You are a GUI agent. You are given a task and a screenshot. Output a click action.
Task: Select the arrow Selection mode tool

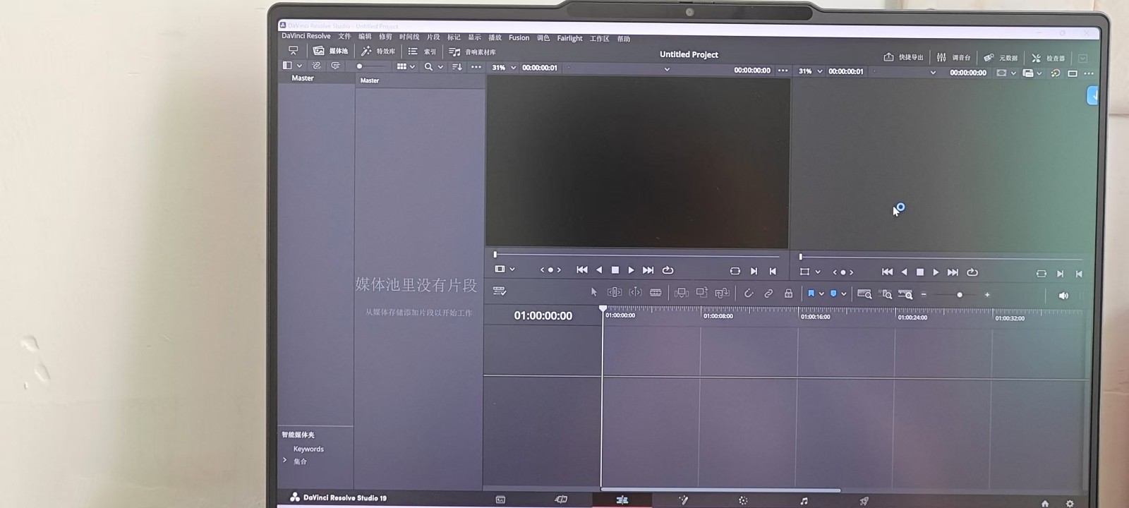[x=593, y=292]
